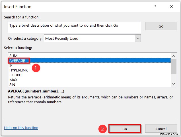The width and height of the screenshot is (181, 137).
Task: Select SUM in the function list
Action: tap(13, 56)
